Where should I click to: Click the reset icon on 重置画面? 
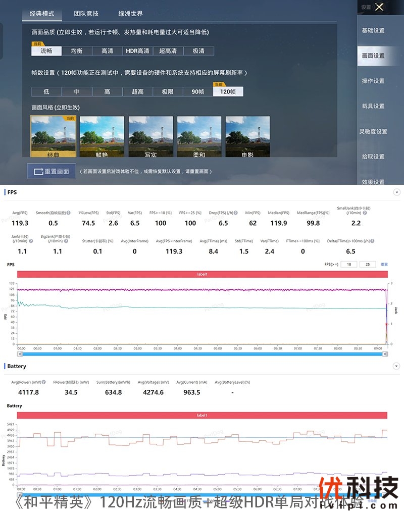click(x=38, y=172)
